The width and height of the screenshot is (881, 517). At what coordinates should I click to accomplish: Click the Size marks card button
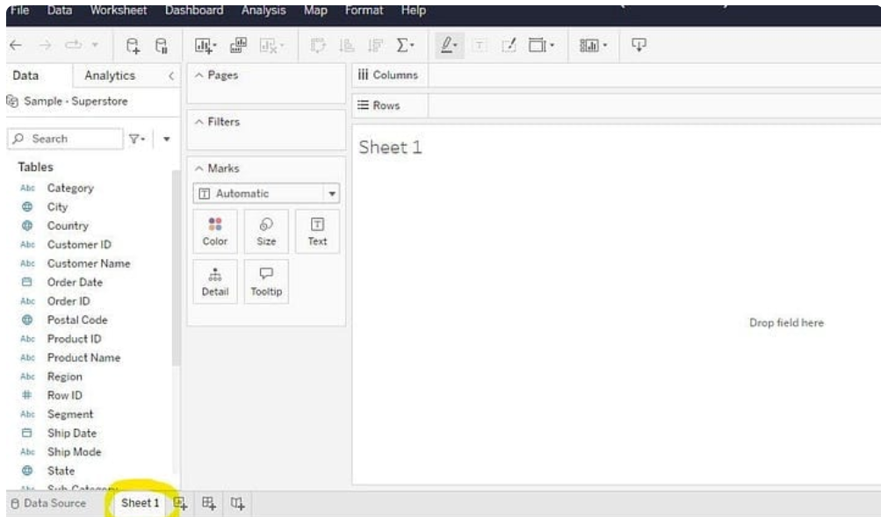(266, 231)
